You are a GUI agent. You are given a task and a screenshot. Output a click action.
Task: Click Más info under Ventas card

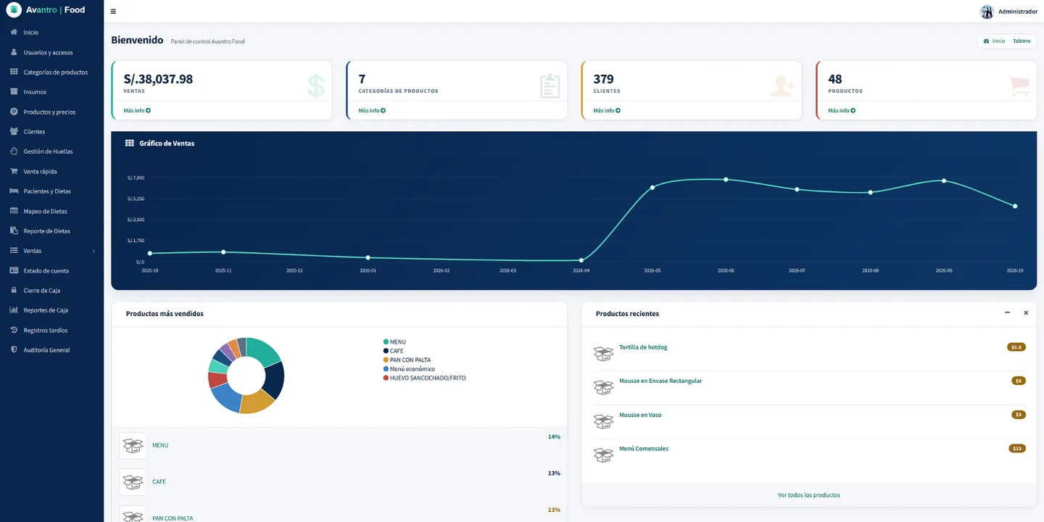pos(137,111)
